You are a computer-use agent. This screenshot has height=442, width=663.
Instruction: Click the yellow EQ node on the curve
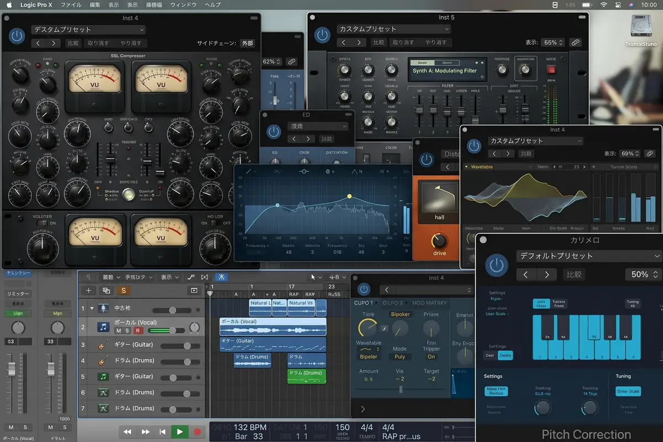349,196
